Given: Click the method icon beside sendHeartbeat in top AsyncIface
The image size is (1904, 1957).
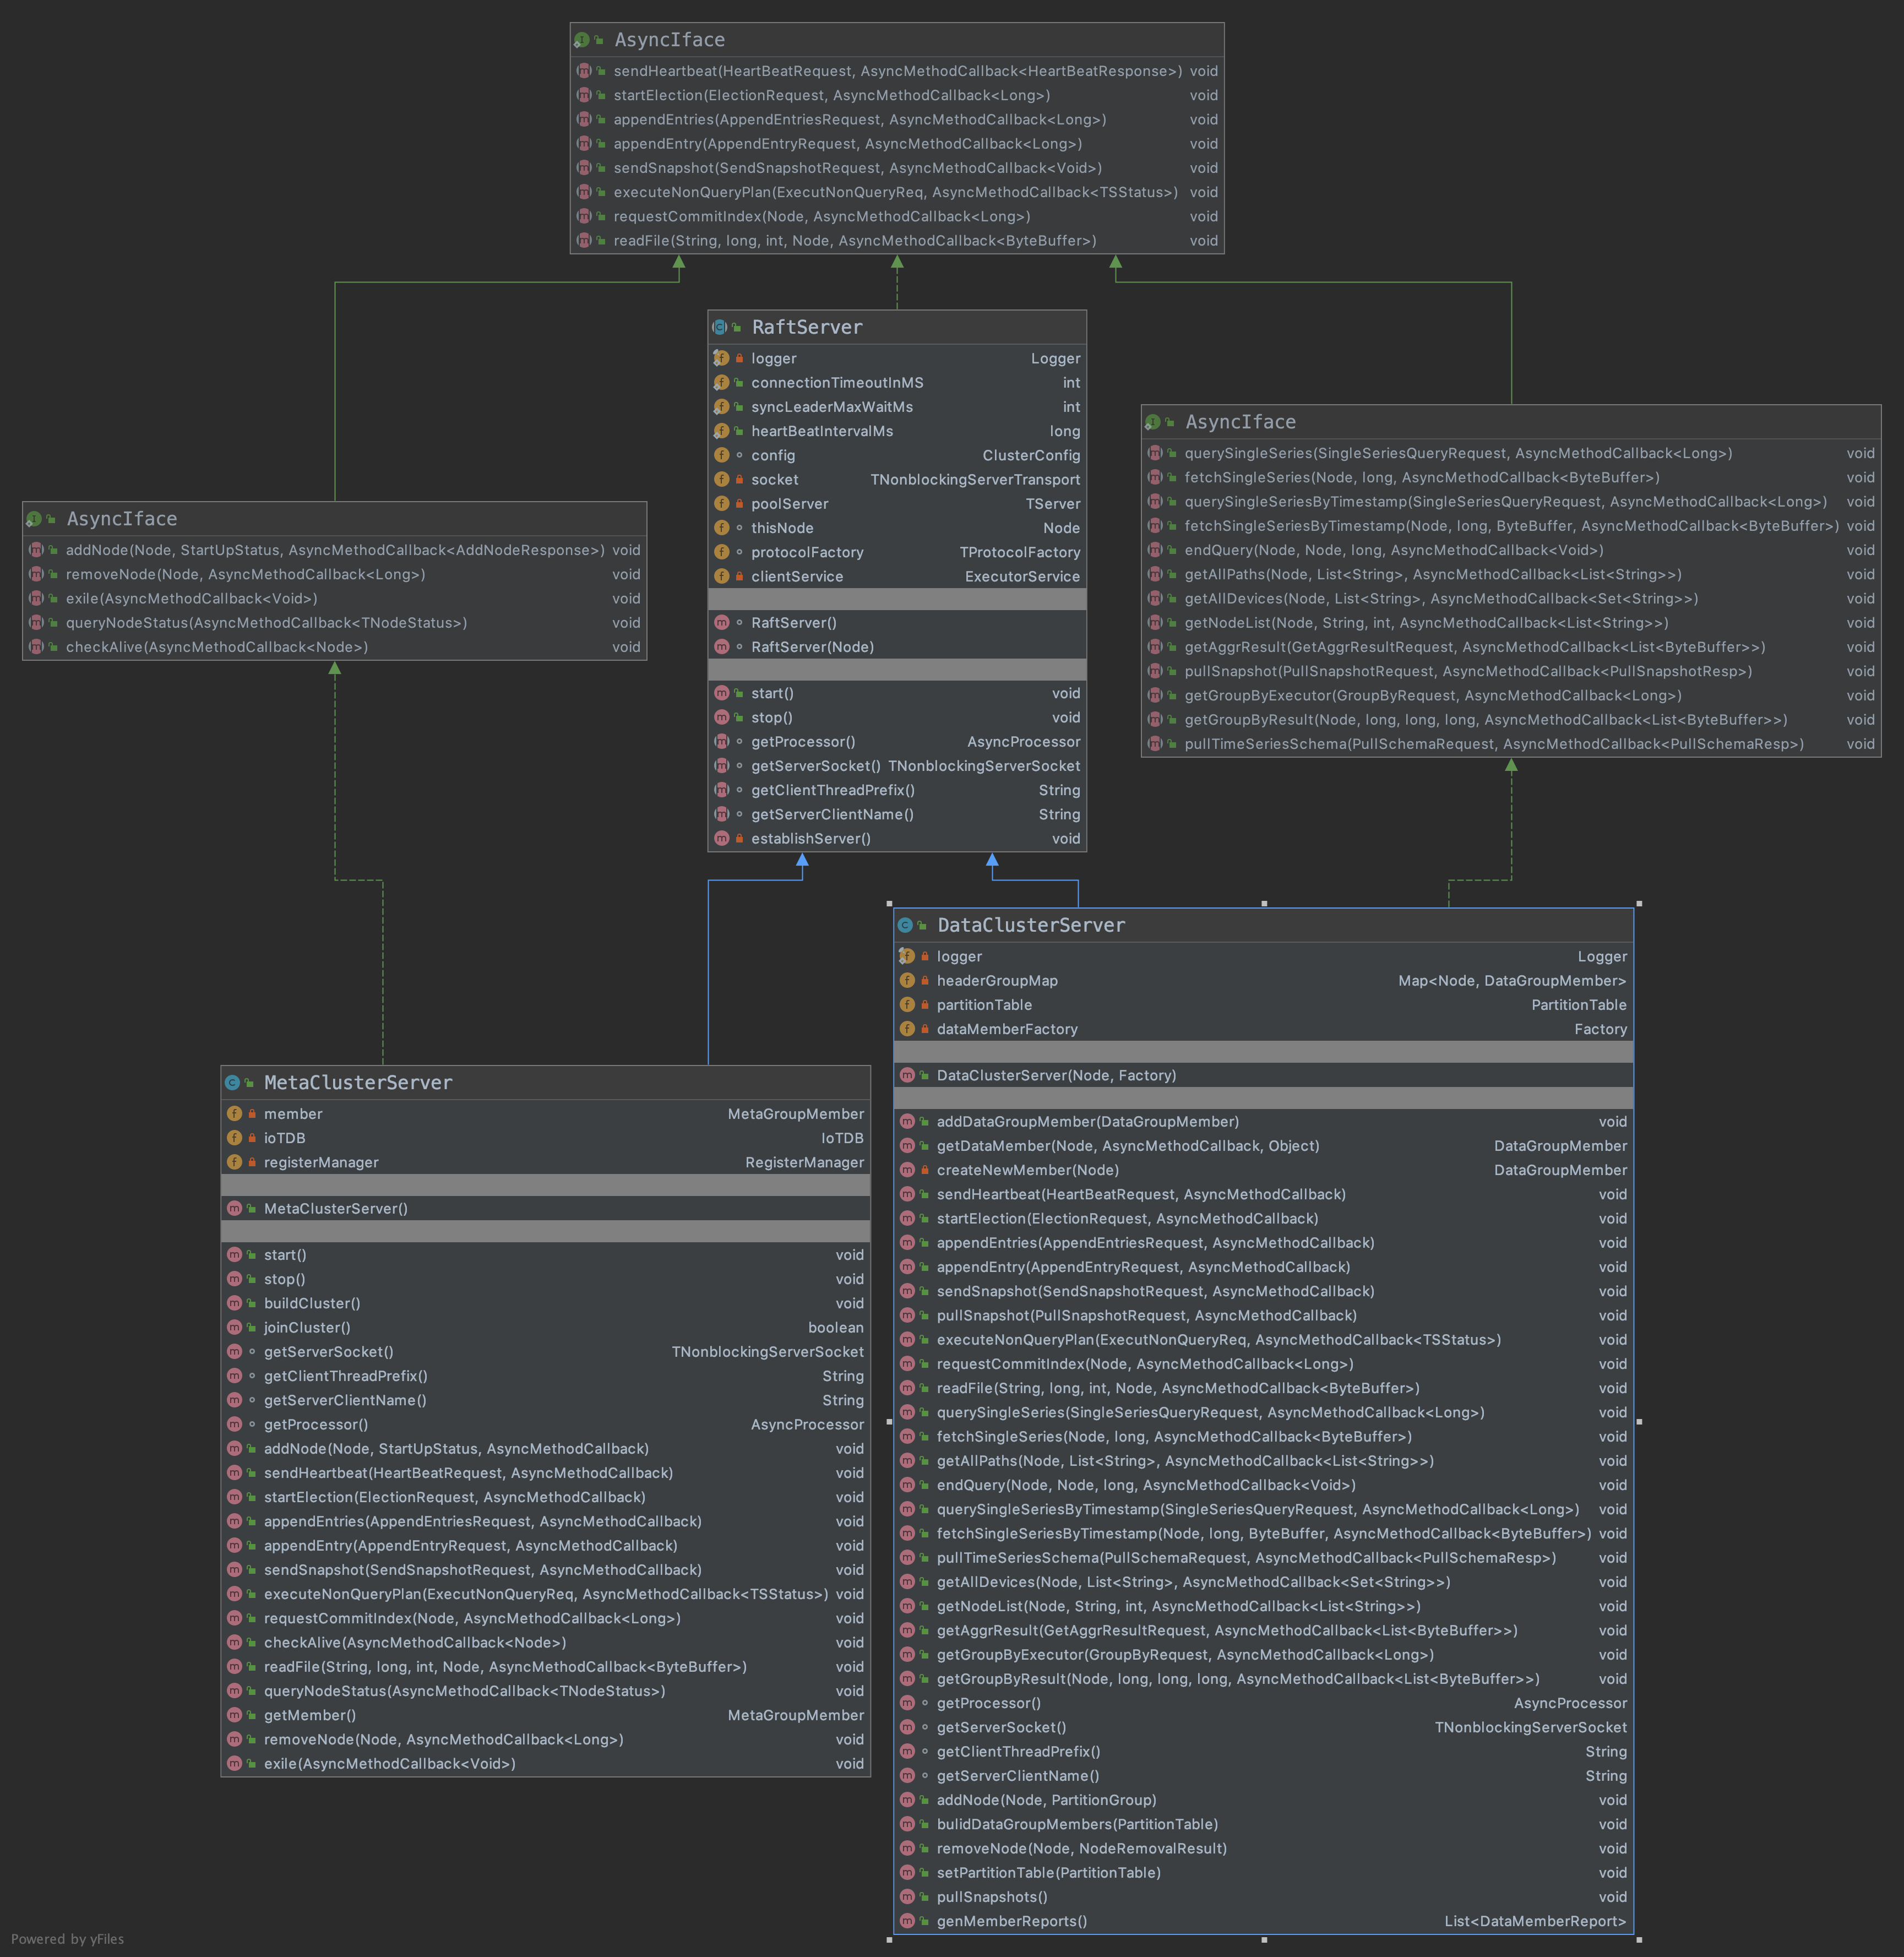Looking at the screenshot, I should point(584,71).
